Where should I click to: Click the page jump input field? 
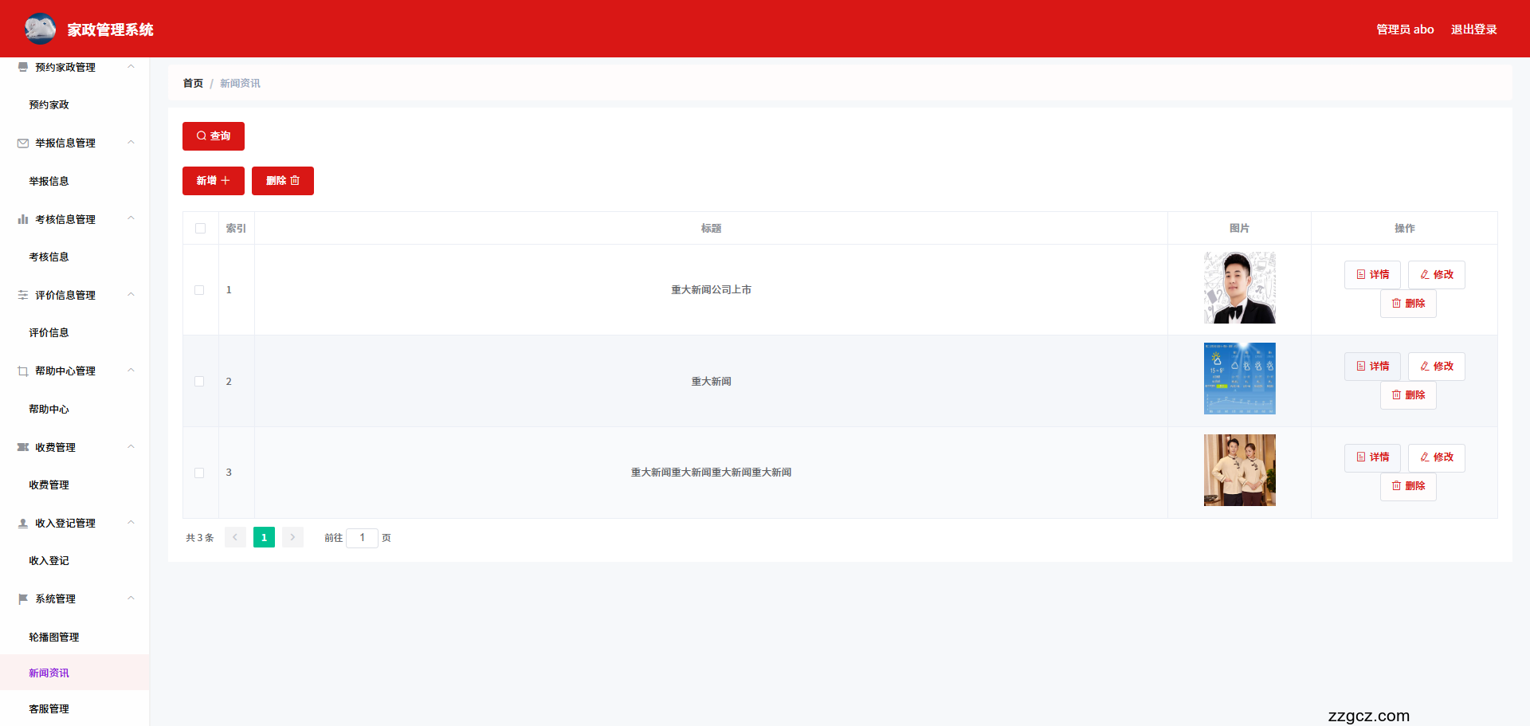pyautogui.click(x=362, y=538)
